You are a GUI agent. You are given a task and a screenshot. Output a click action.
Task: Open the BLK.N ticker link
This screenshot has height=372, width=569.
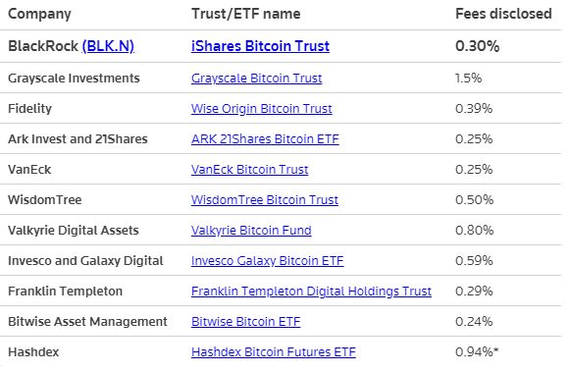(x=108, y=46)
